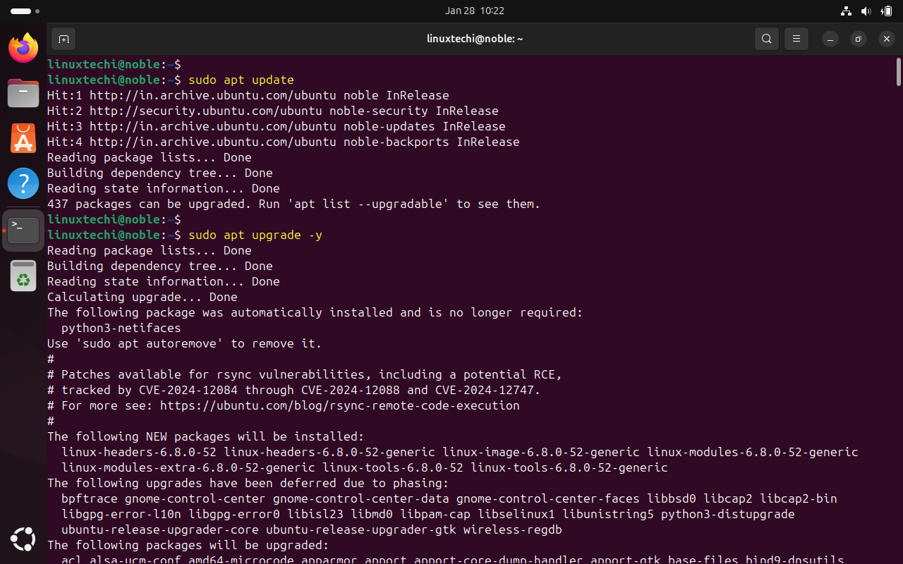
Task: Click the 'Hit:1' noble InRelease line
Action: (248, 95)
